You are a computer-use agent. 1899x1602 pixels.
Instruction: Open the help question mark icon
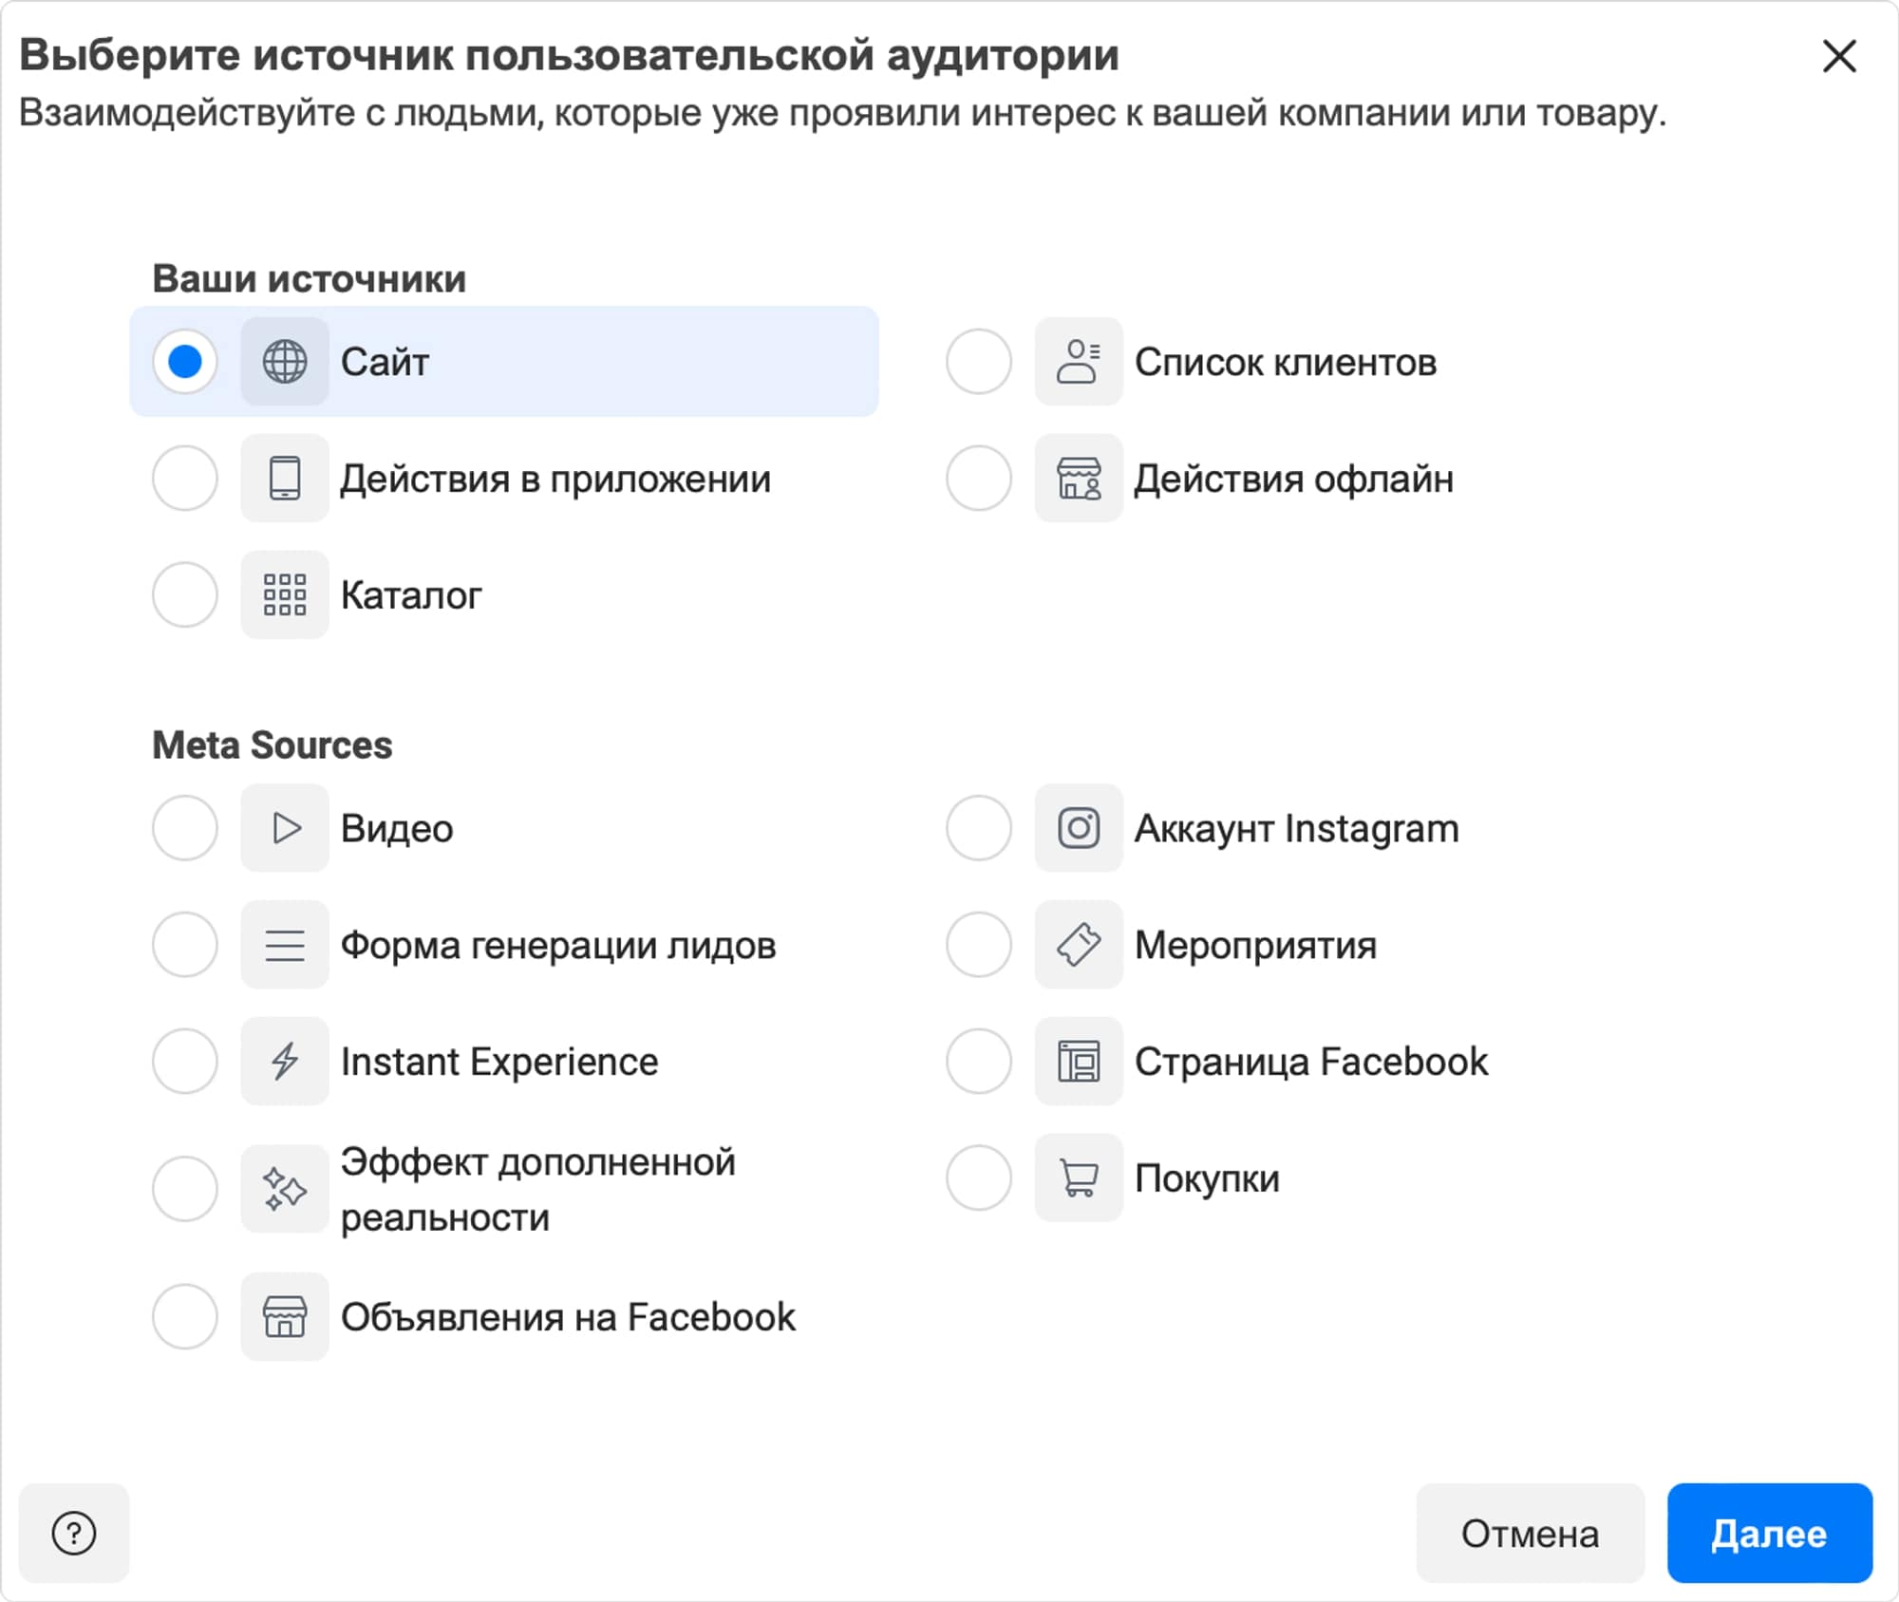click(x=74, y=1533)
